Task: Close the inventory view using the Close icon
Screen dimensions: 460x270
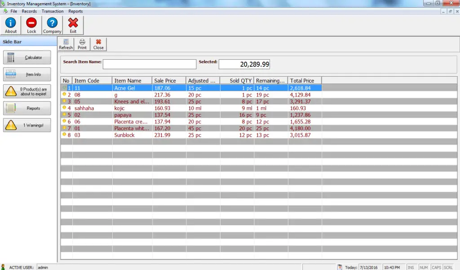Action: click(98, 44)
